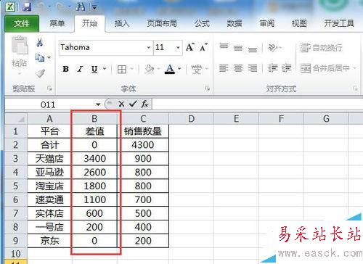Viewport: 363px width, 264px height.
Task: Align text left icon
Action: coord(224,68)
